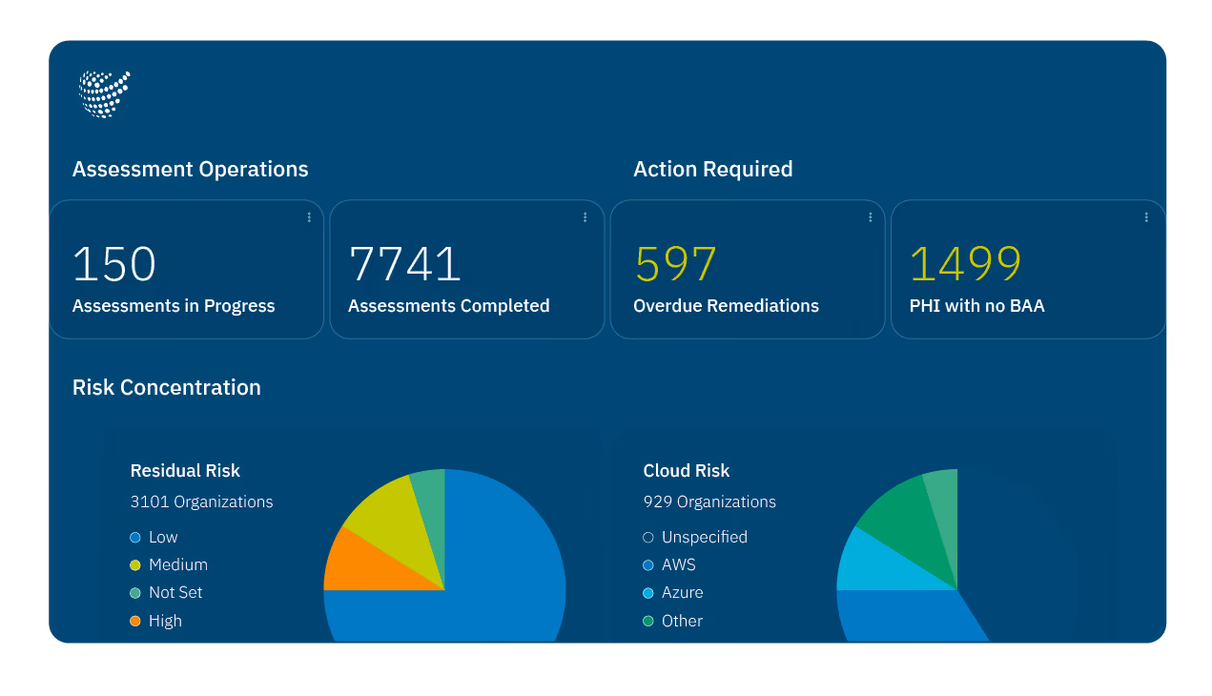Toggle the Other legend item

tap(673, 621)
